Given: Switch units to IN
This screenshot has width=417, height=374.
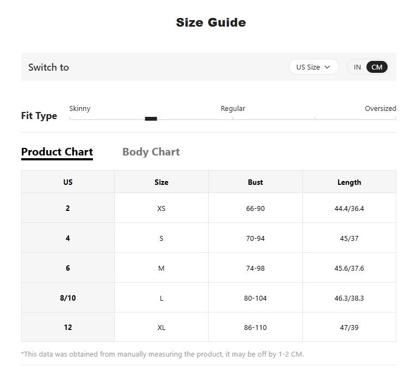Looking at the screenshot, I should pyautogui.click(x=357, y=67).
